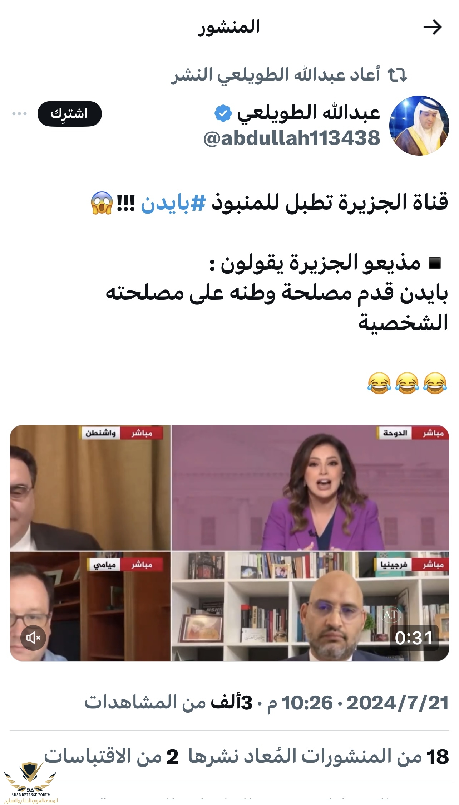Play the embedded Al Jazeera video
Viewport: 459px width, 805px height.
pyautogui.click(x=229, y=543)
